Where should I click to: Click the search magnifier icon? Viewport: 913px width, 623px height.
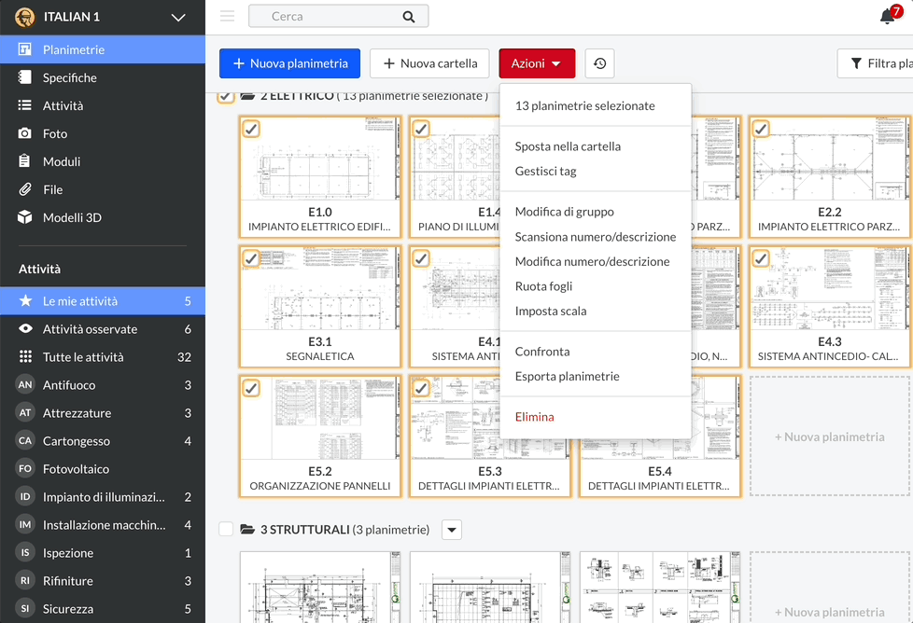click(409, 17)
